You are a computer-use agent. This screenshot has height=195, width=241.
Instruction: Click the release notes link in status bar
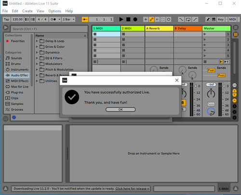[x=132, y=189]
